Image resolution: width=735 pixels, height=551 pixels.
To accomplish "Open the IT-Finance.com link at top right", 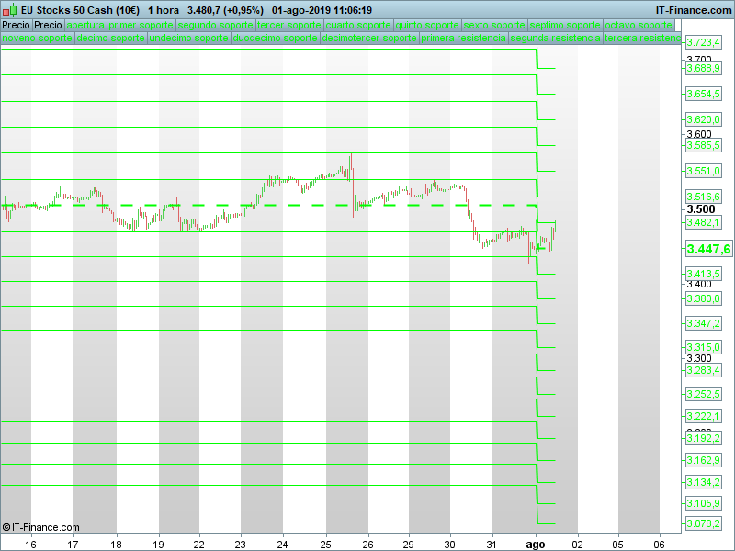I will (694, 10).
